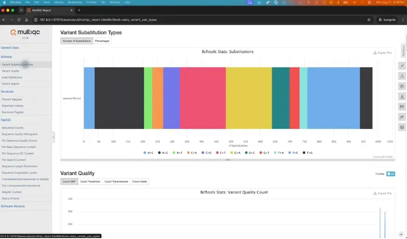Click the yellow G>A bar segment
Screen dimensions: 407x239
(x=249, y=98)
